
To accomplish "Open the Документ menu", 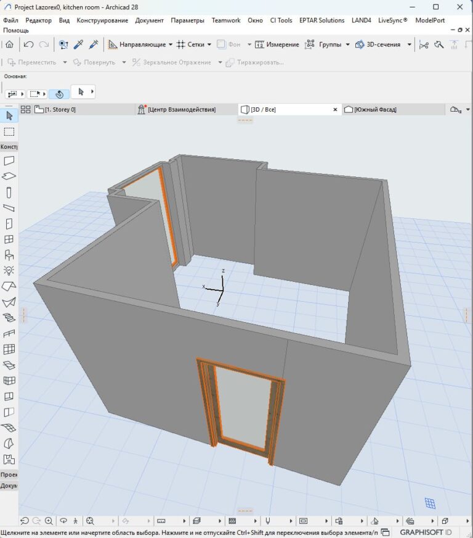I will 149,20.
